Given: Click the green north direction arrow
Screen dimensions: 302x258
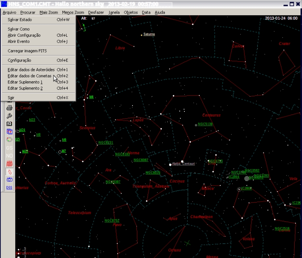Looking at the screenshot, I should [x=84, y=27].
